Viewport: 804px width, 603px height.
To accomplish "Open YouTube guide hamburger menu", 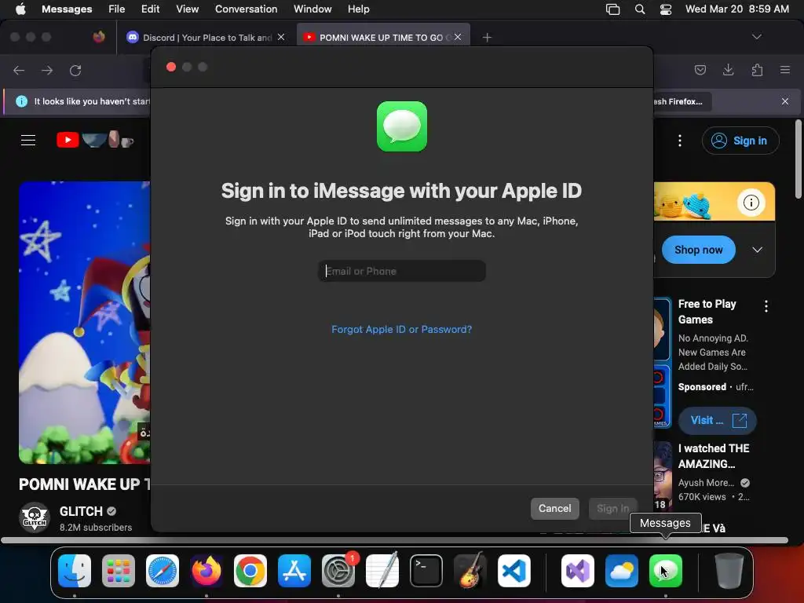I will (x=28, y=140).
